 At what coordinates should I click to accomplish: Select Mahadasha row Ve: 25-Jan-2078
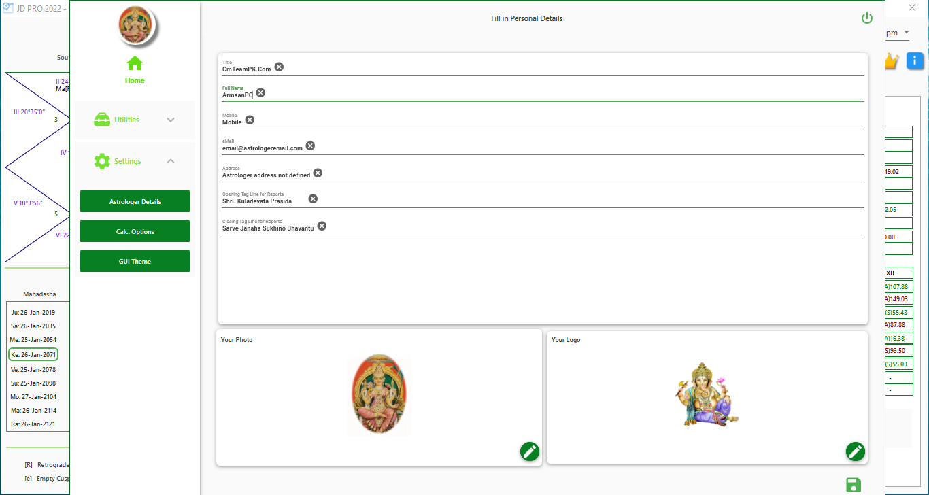pos(33,370)
